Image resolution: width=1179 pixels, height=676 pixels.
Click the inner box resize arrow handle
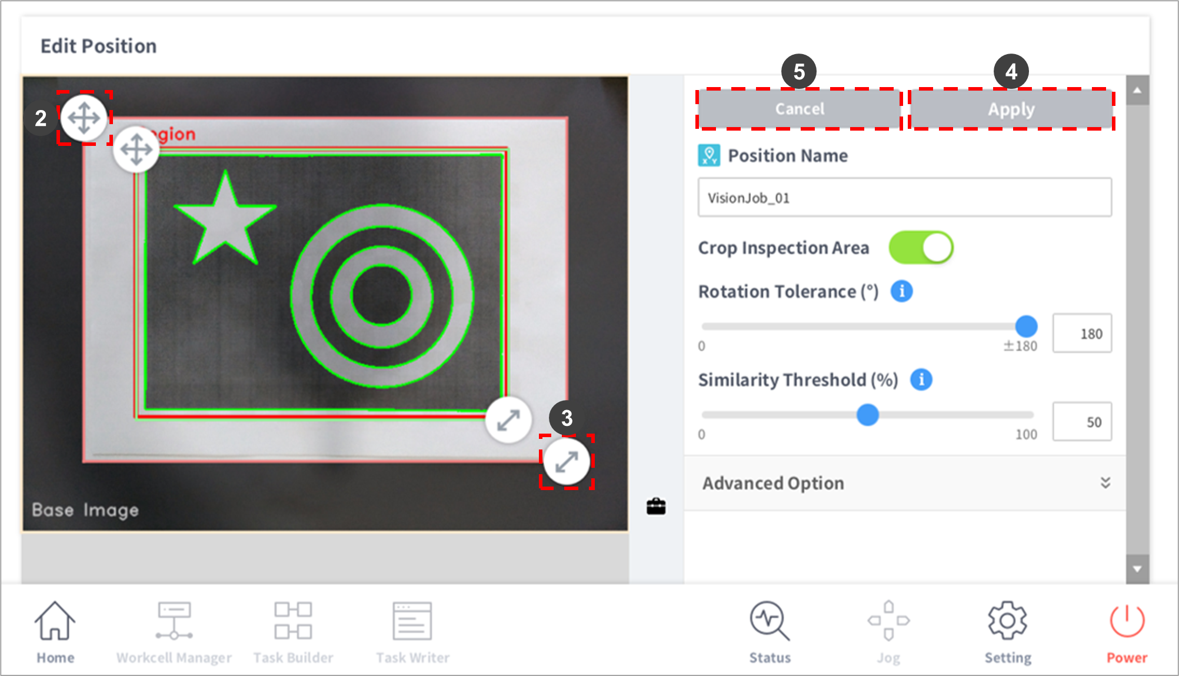[508, 420]
